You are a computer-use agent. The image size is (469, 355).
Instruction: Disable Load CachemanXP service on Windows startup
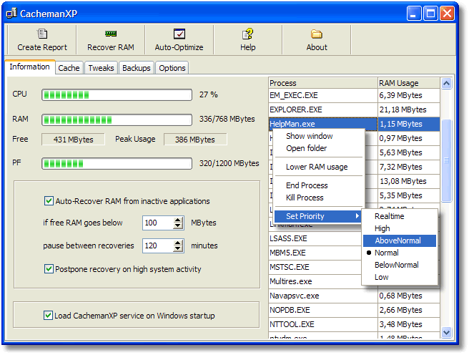(49, 315)
